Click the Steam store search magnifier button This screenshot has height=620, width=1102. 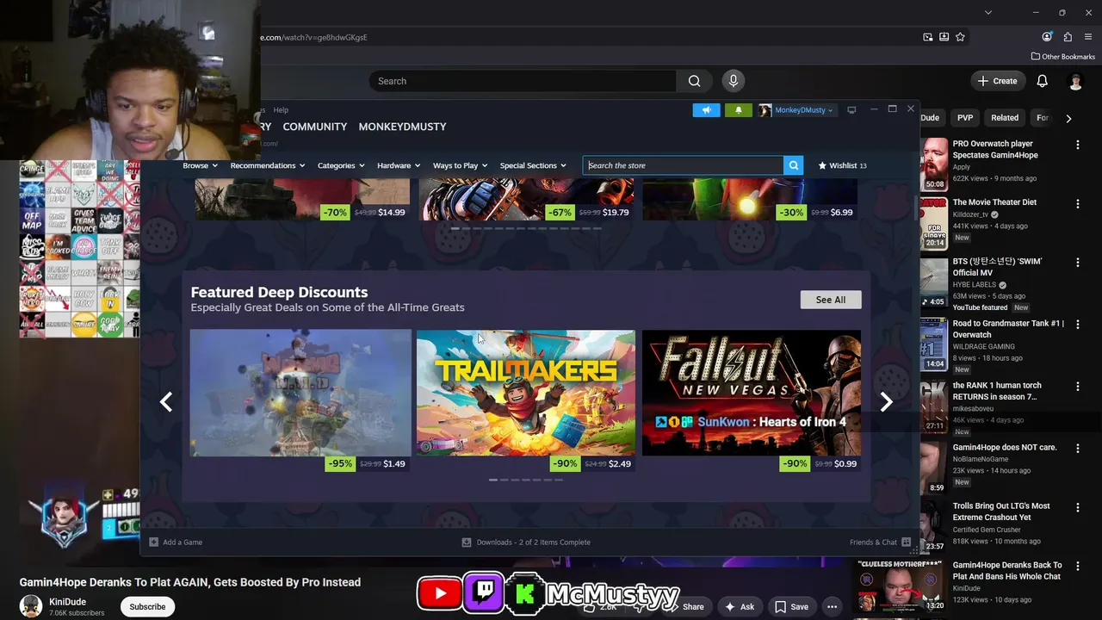point(793,165)
